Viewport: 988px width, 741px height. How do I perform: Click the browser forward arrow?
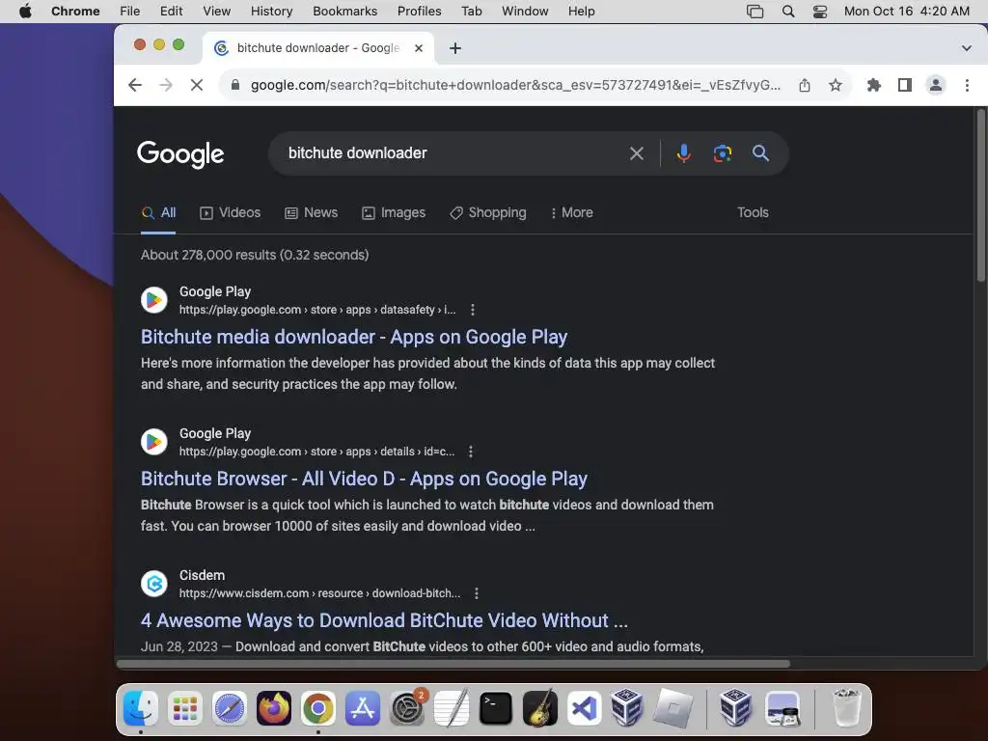point(166,85)
